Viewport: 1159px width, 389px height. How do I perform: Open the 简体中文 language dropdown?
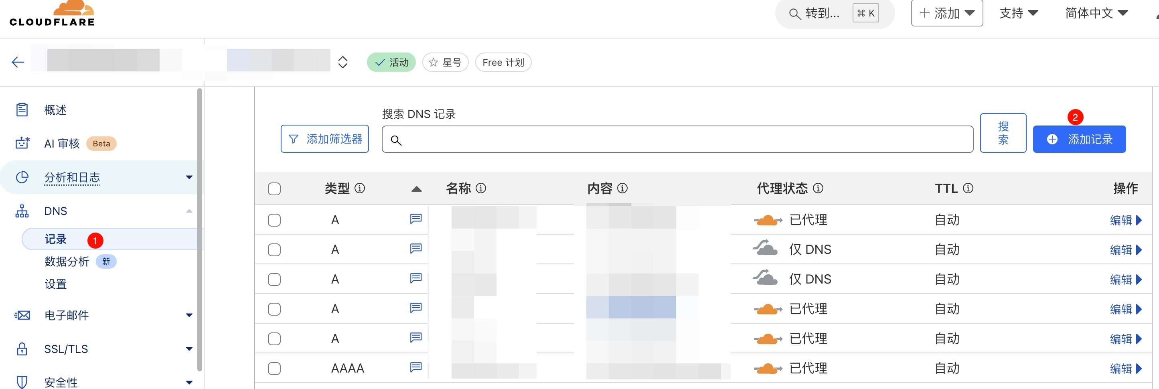1096,13
